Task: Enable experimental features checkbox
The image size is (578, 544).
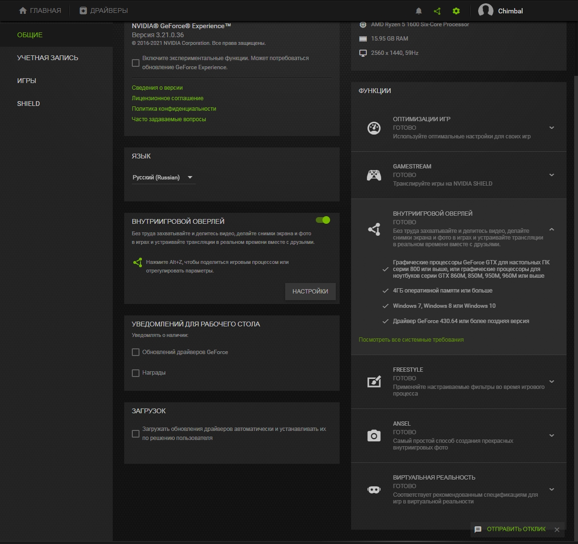Action: click(x=136, y=63)
